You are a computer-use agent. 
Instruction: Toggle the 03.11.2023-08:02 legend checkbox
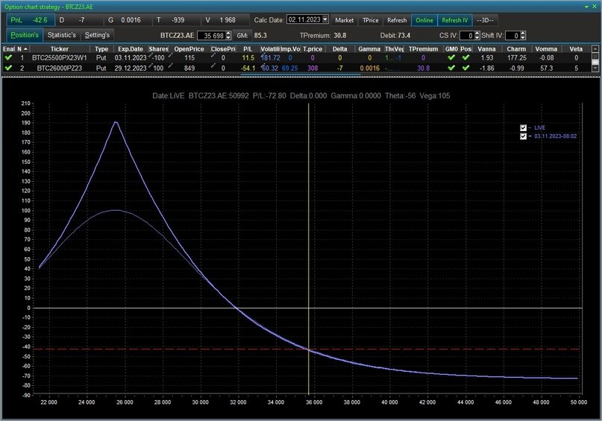(x=524, y=136)
